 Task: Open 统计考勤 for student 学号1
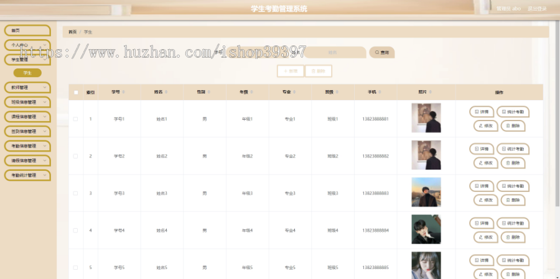[513, 112]
